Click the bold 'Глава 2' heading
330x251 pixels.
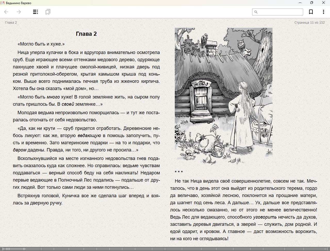coord(86,34)
